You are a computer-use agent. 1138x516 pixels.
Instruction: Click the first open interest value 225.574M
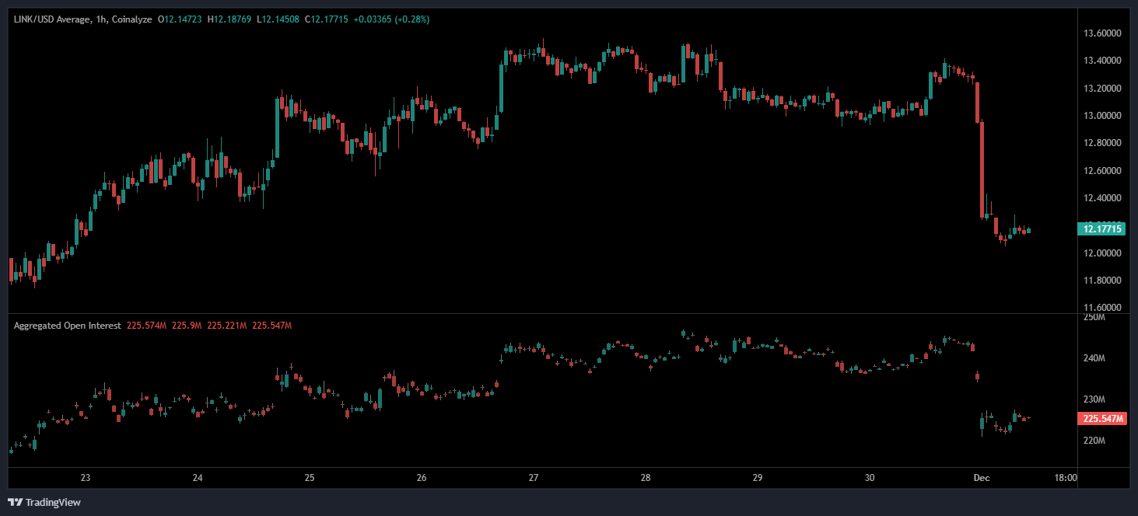[x=145, y=326]
